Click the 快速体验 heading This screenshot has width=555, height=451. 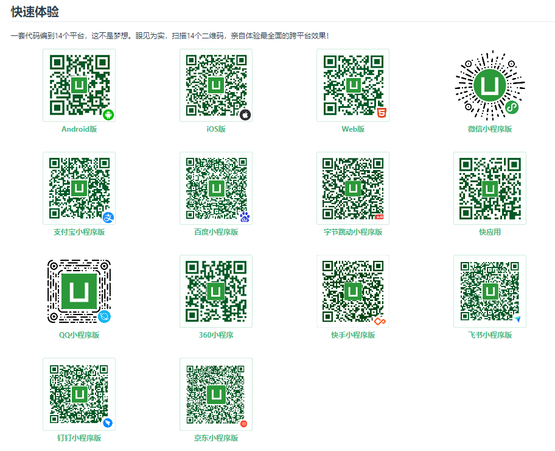(x=35, y=12)
